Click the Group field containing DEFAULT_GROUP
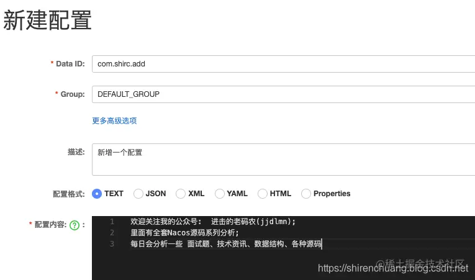The image size is (475, 280). coord(284,94)
